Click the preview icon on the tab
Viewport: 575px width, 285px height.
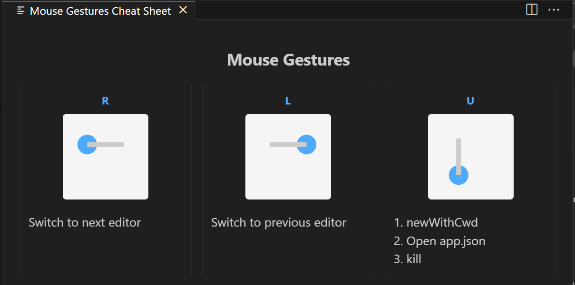[x=21, y=11]
